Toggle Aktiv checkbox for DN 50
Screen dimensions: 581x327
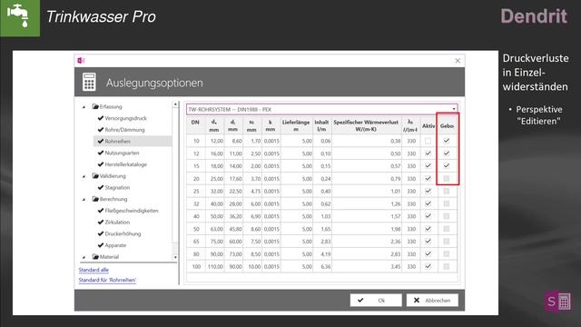pos(428,229)
